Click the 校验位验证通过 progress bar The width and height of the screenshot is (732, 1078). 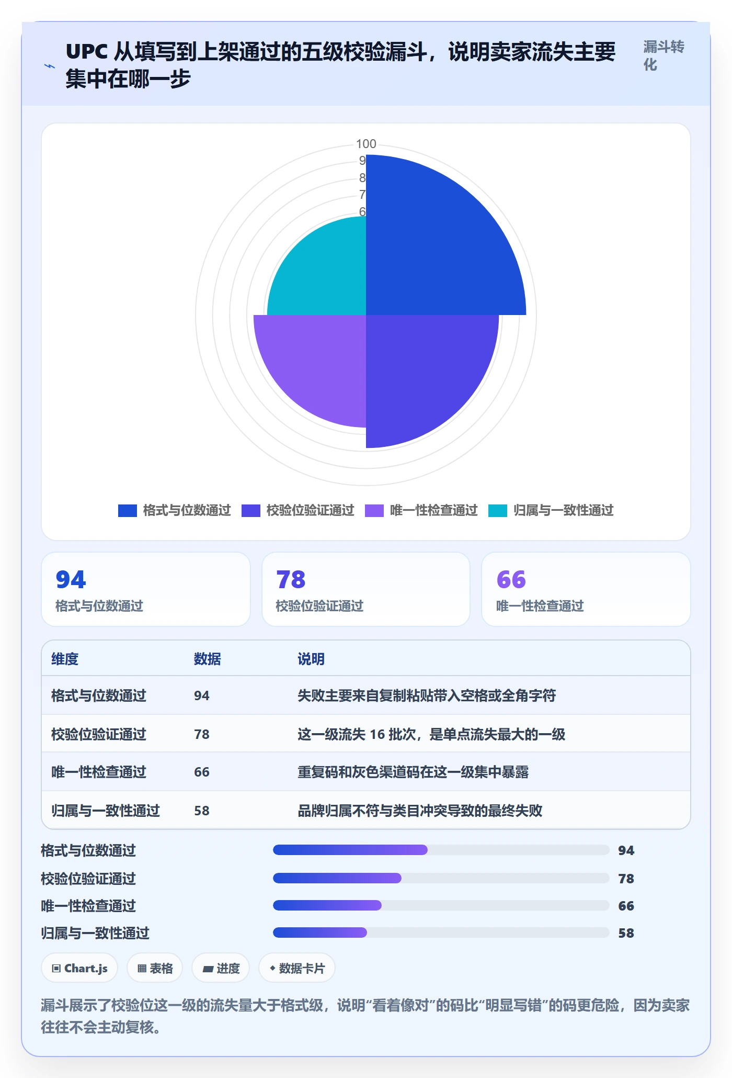tap(441, 878)
